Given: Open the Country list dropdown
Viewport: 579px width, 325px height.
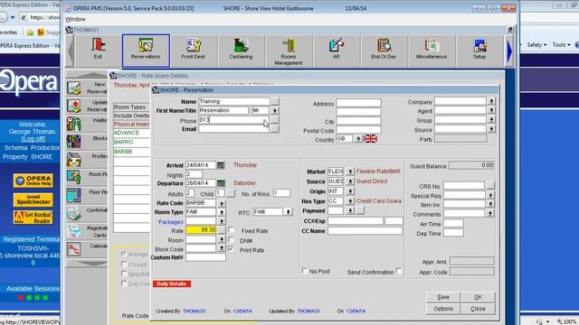Looking at the screenshot, I should (x=358, y=139).
